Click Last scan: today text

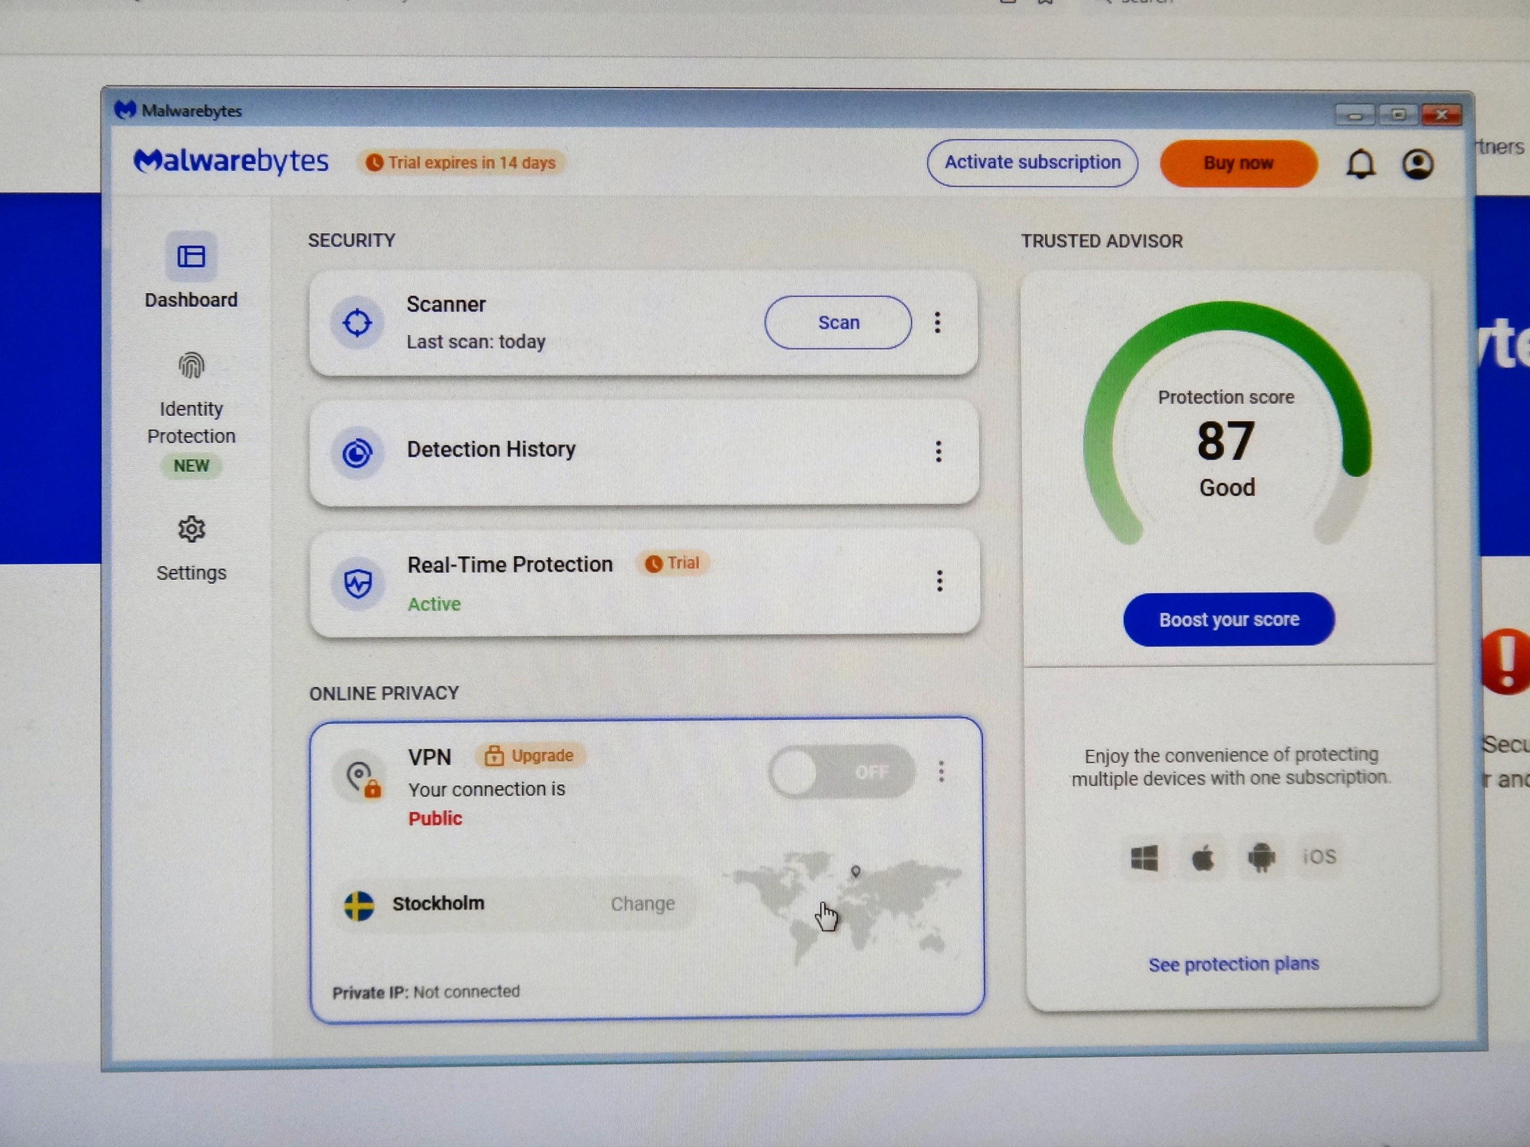click(x=476, y=342)
